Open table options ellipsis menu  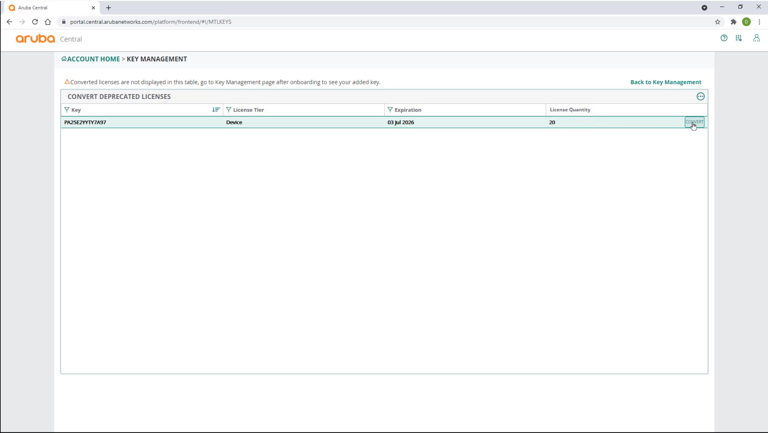pyautogui.click(x=700, y=96)
